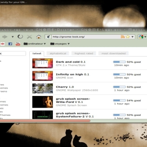The width and height of the screenshot is (147, 147).
Task: Click the GNOME foot site icon
Action: tap(49, 37)
